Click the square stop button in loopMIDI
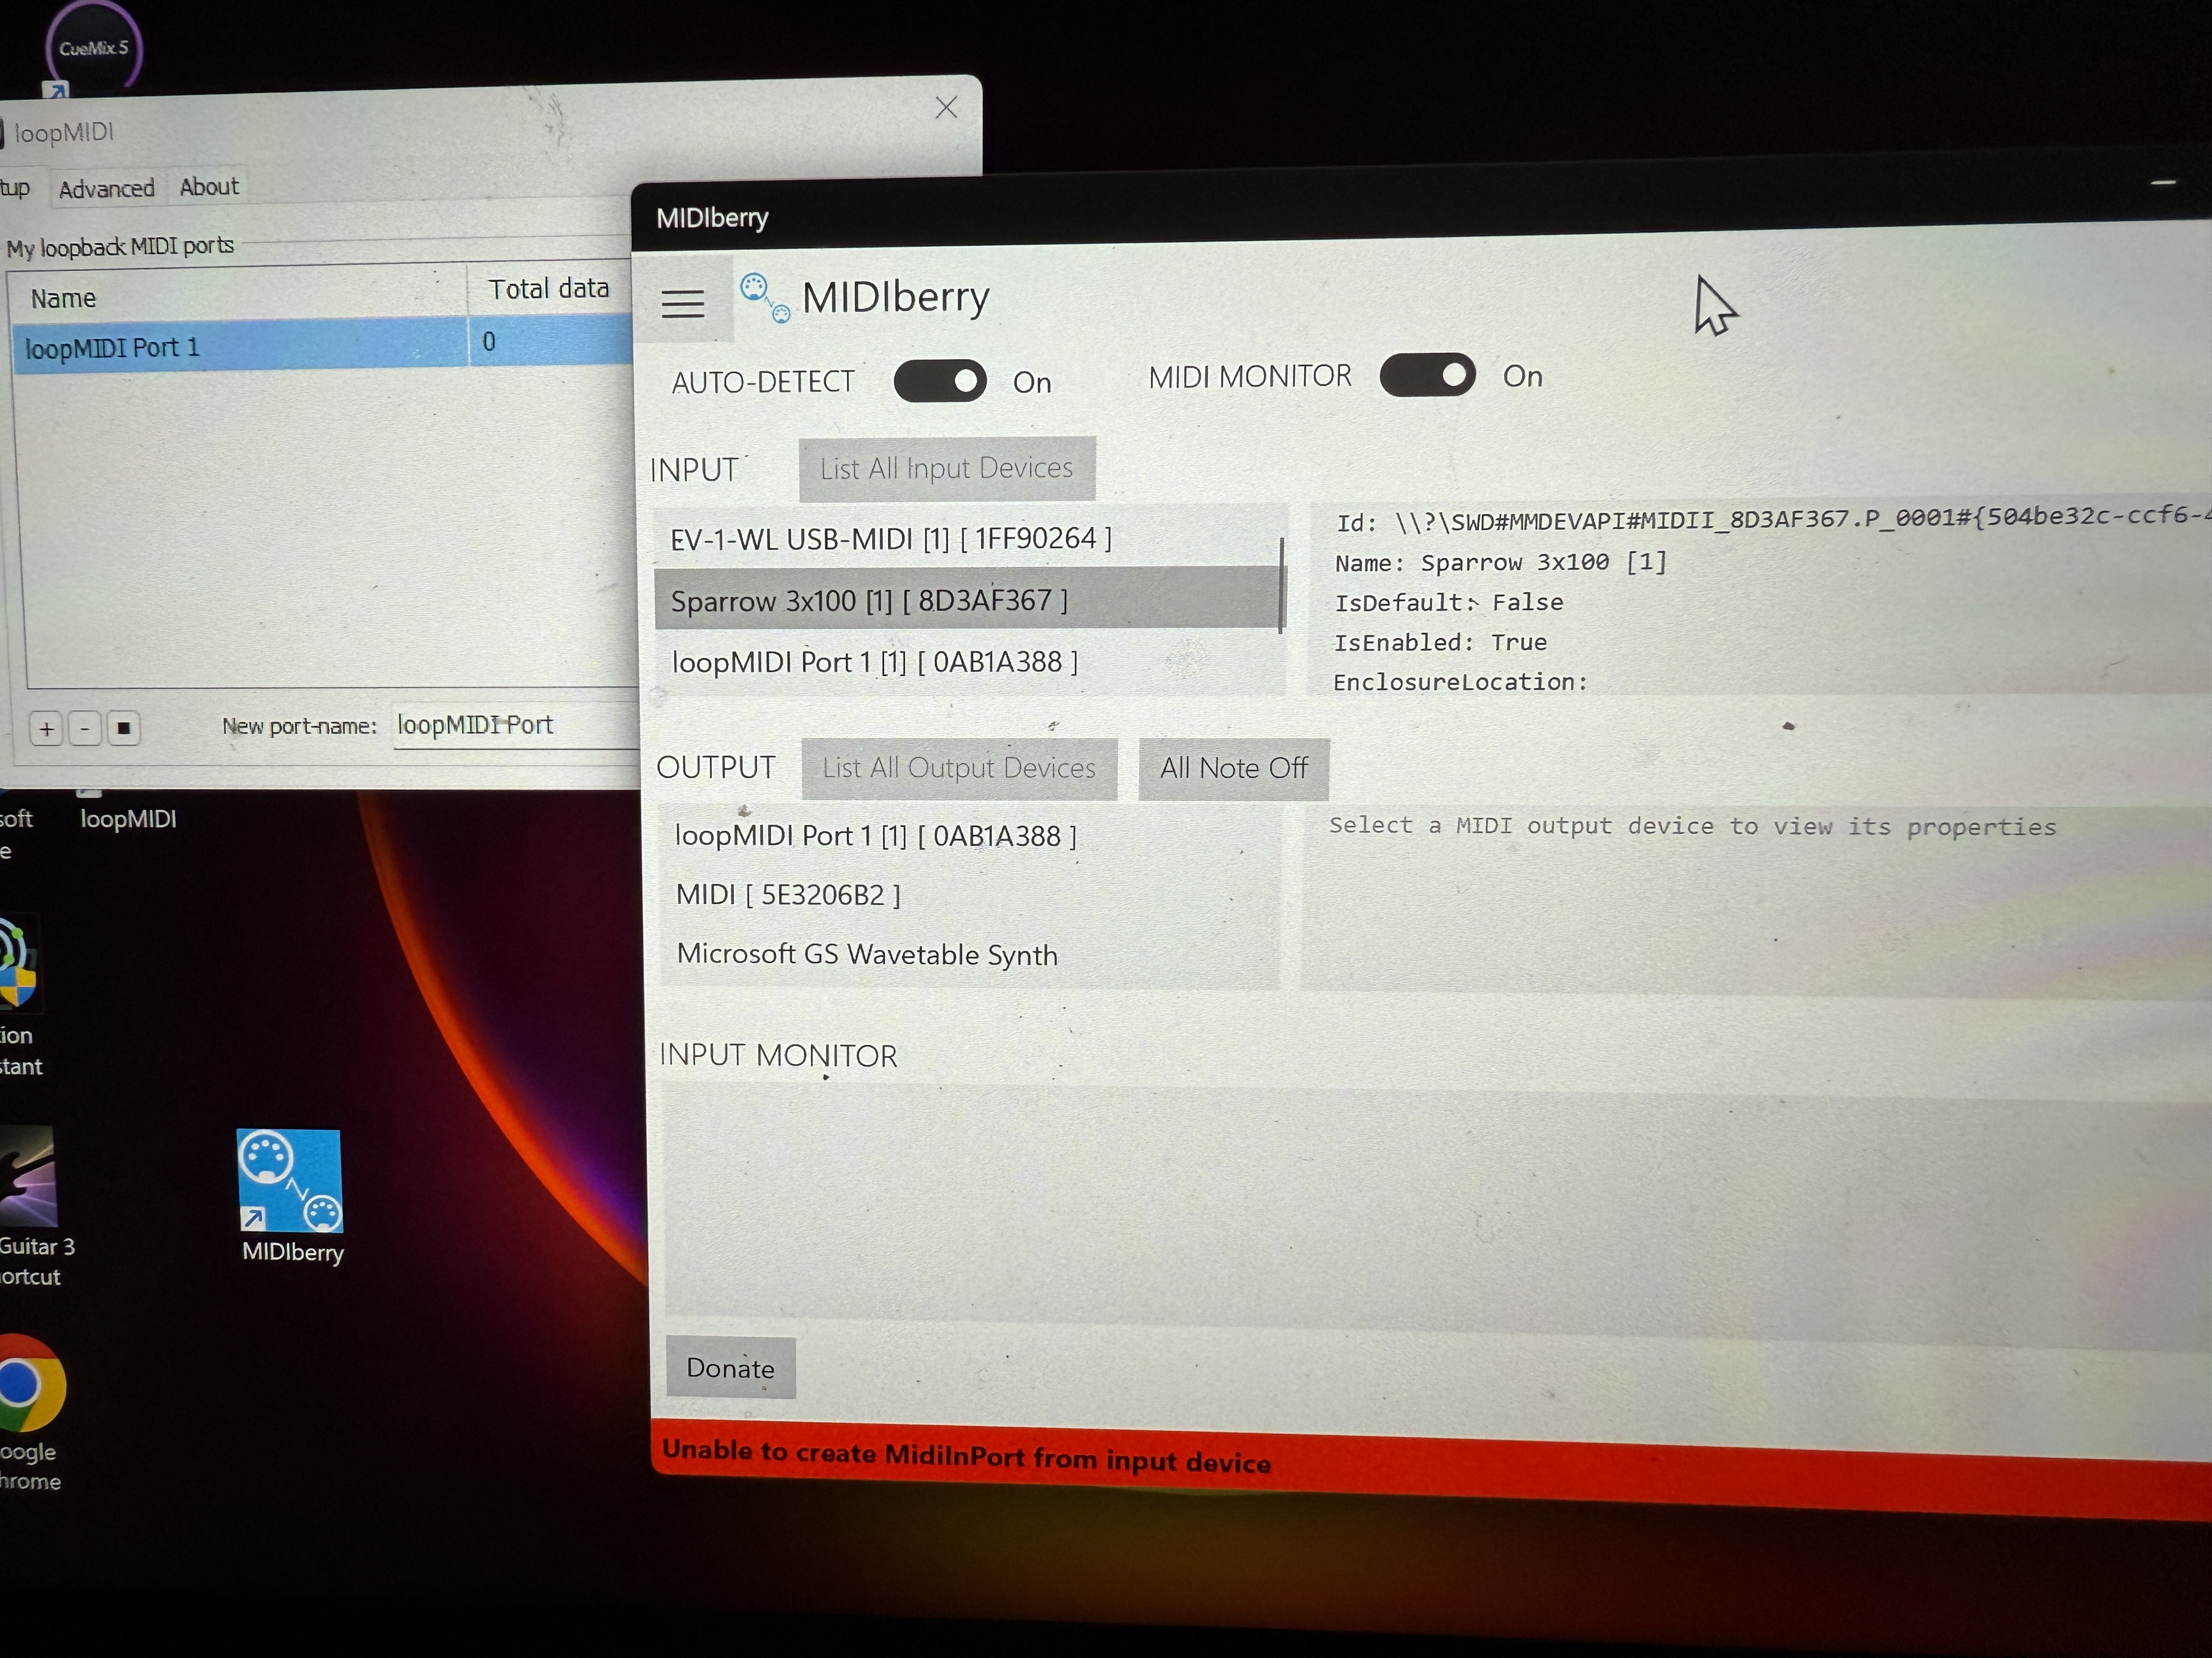 (x=123, y=729)
